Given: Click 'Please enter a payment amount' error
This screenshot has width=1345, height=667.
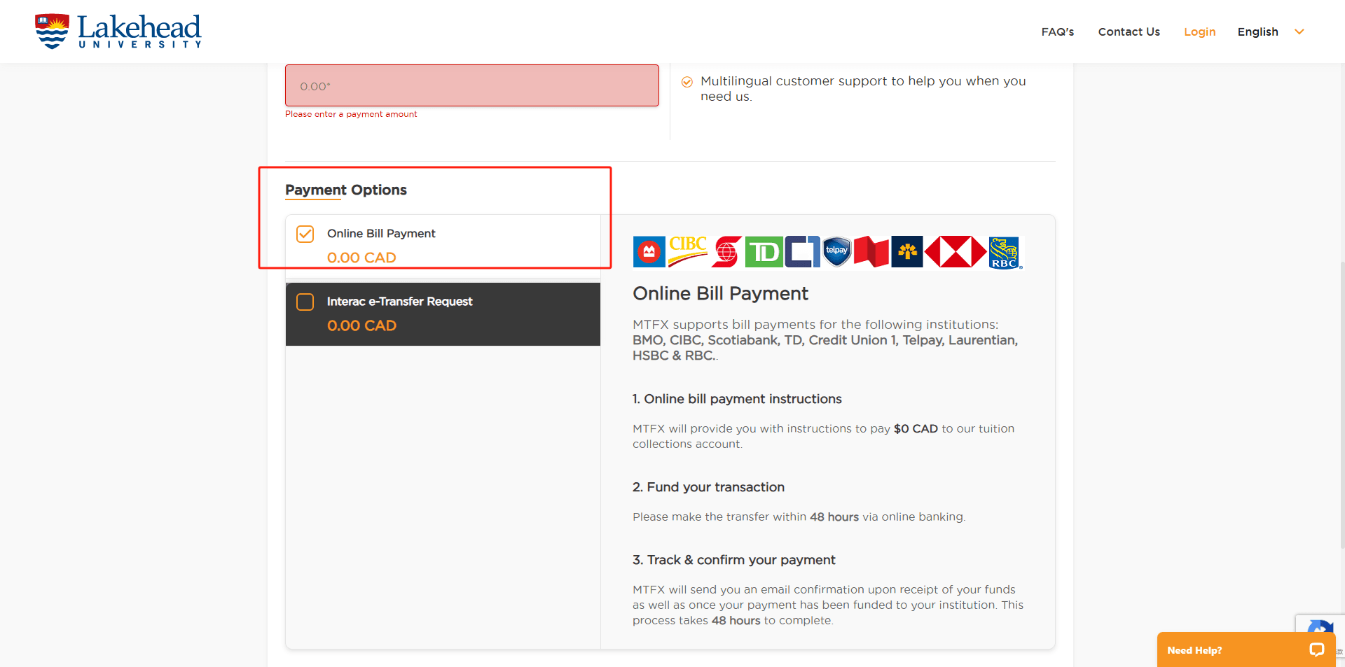Looking at the screenshot, I should click(351, 114).
